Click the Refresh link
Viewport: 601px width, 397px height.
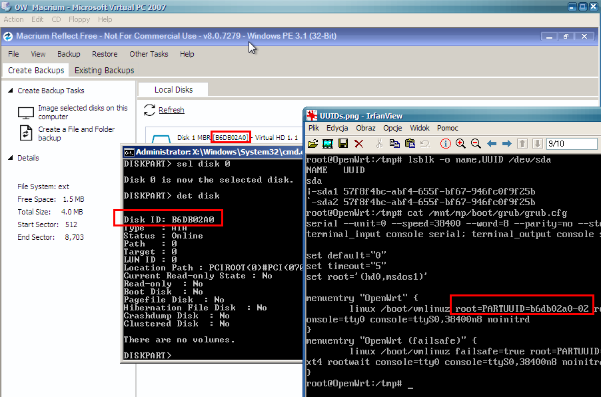tap(171, 110)
